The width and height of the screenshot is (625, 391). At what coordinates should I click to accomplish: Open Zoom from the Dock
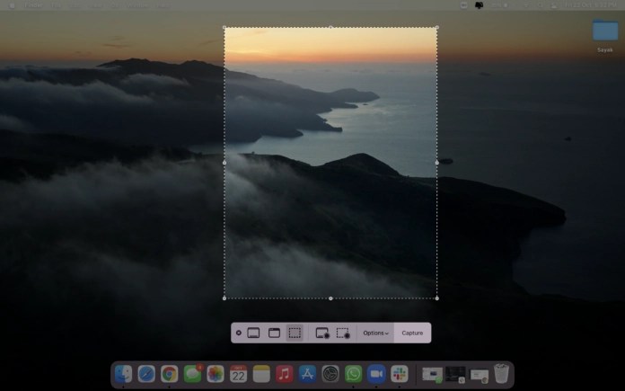[376, 374]
